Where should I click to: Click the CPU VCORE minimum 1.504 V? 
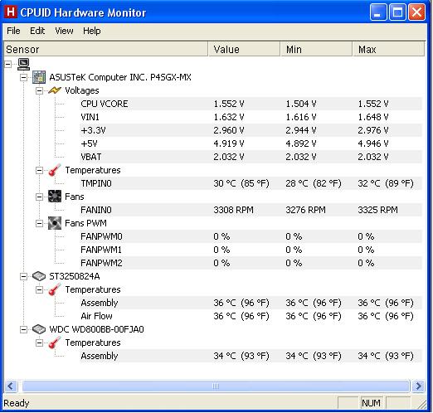pyautogui.click(x=301, y=104)
